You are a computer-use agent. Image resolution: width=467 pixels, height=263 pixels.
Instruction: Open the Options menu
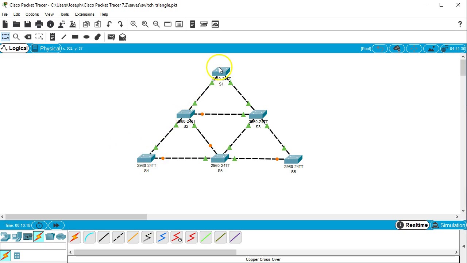(x=32, y=14)
